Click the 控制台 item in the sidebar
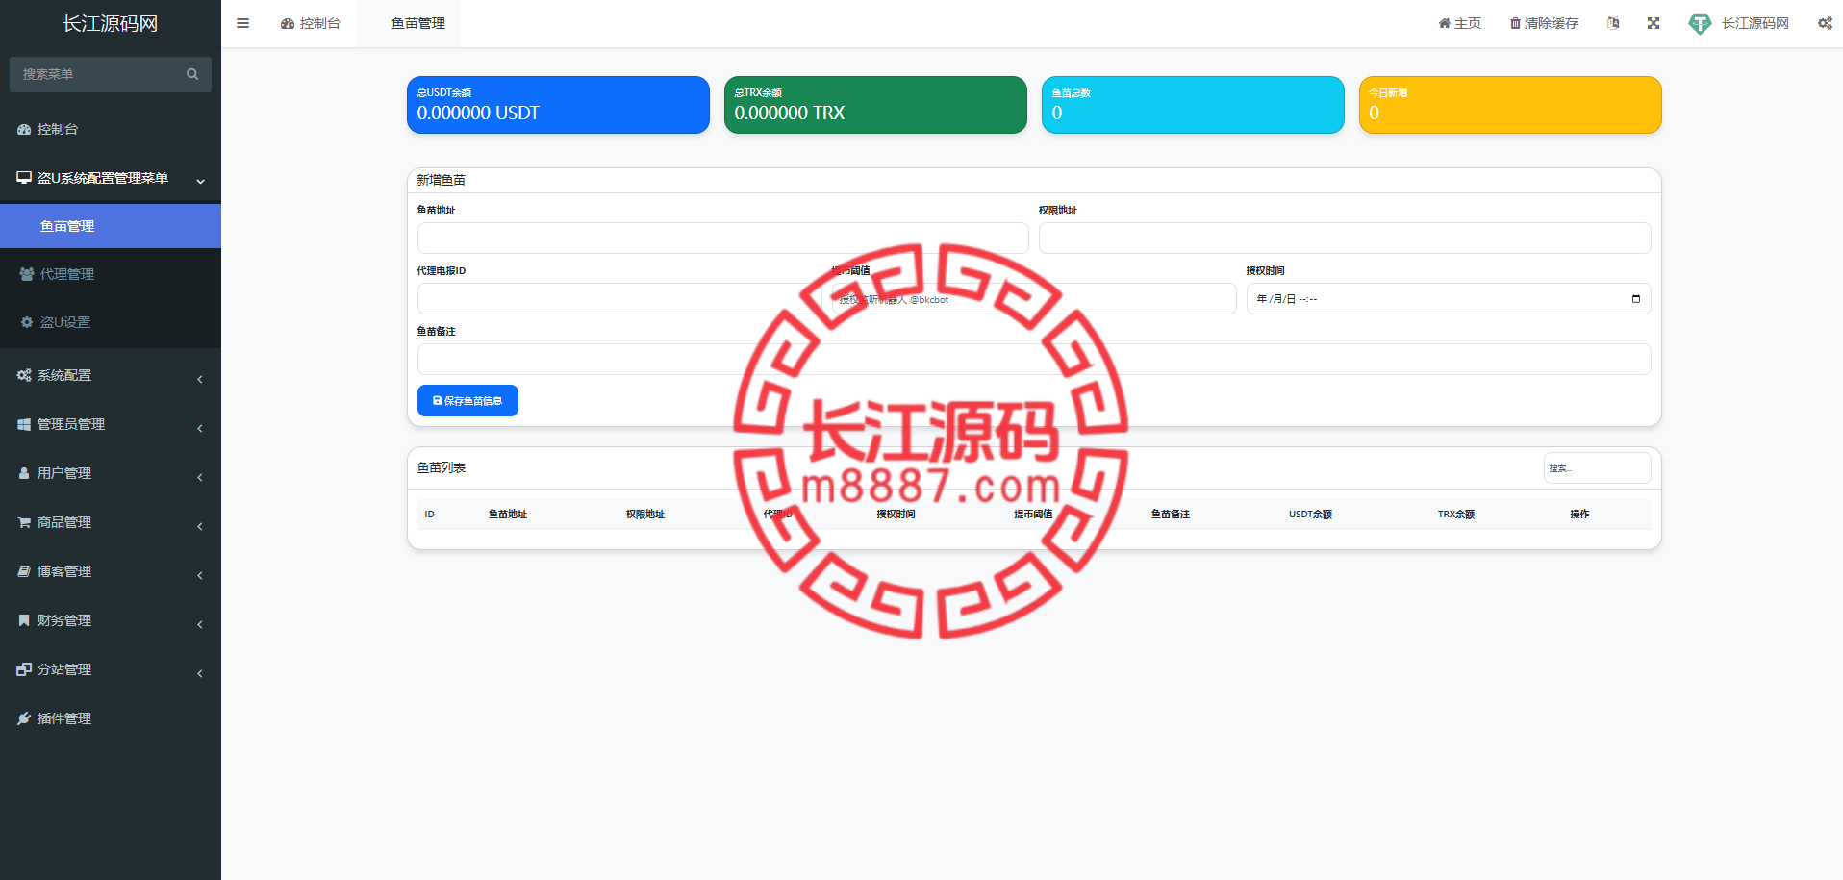Screen dimensions: 1843x880 [x=111, y=129]
